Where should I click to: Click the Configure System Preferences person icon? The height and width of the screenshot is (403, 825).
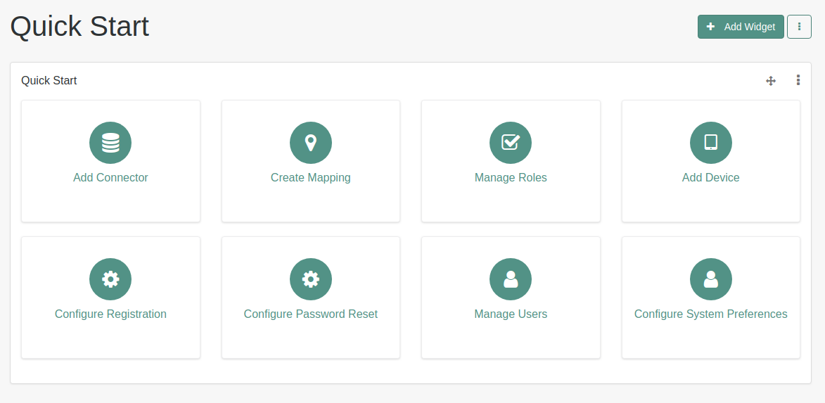(711, 279)
